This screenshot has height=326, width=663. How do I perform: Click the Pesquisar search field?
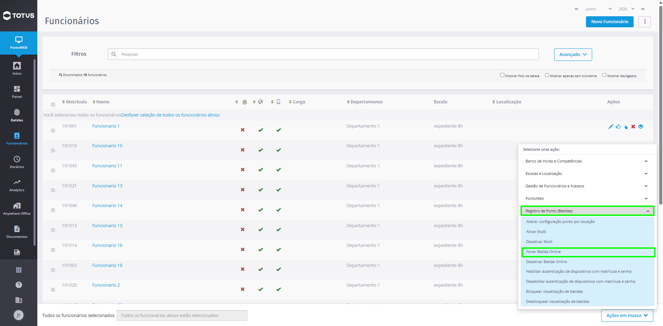click(323, 54)
